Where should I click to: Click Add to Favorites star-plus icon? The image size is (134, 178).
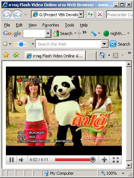tap(16, 55)
